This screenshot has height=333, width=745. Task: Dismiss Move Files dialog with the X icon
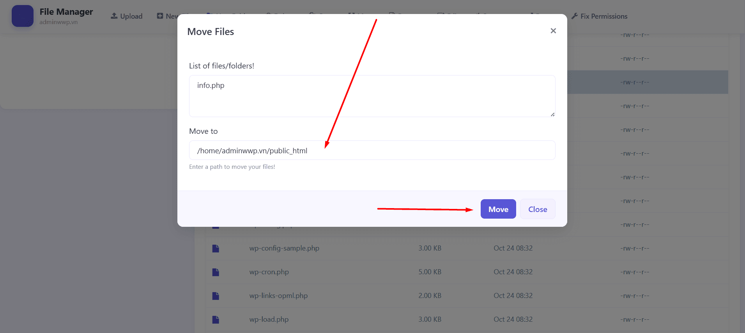coord(553,31)
